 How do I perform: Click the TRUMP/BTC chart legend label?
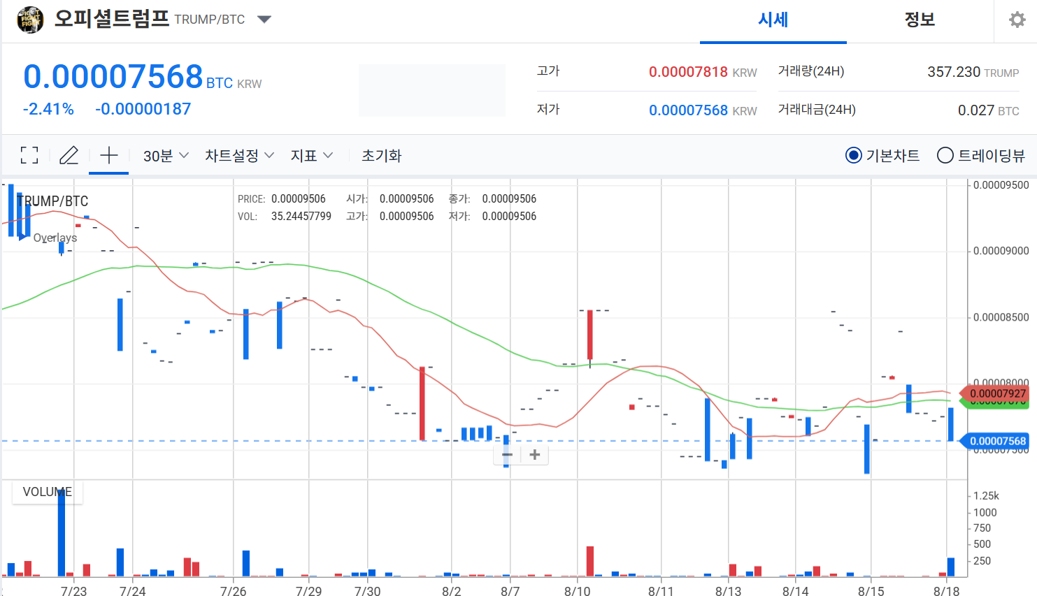pyautogui.click(x=52, y=201)
